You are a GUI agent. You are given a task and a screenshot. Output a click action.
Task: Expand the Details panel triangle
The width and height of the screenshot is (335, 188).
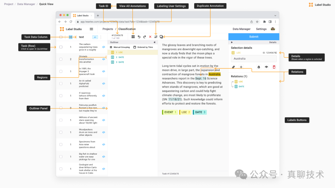[x=232, y=42]
